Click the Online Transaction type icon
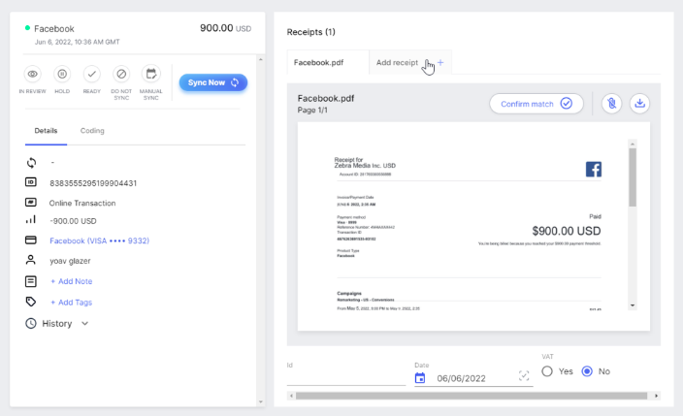683x416 pixels. pyautogui.click(x=31, y=203)
